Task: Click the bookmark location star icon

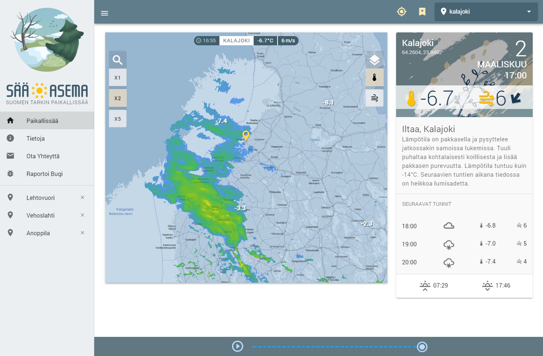Action: pyautogui.click(x=422, y=12)
